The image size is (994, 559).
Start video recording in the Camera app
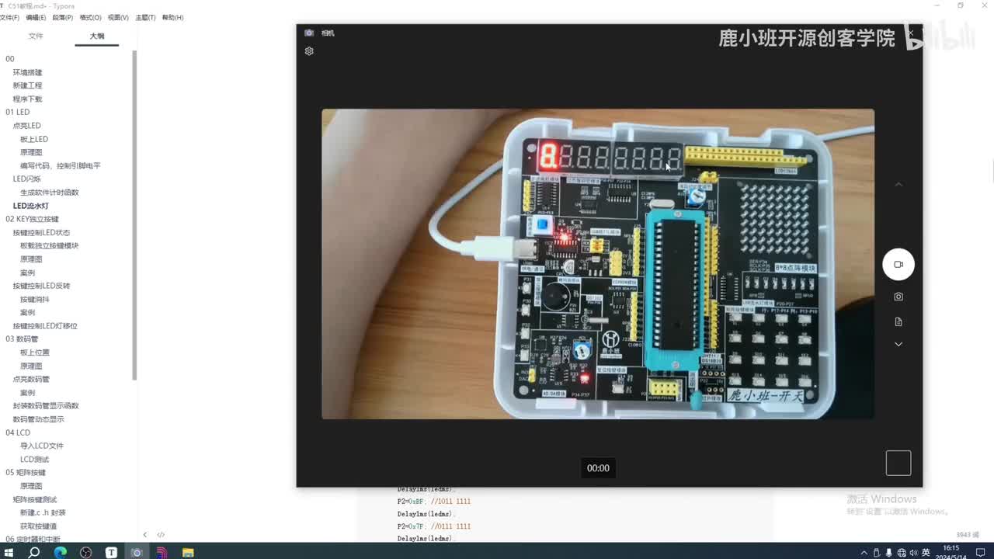point(898,264)
